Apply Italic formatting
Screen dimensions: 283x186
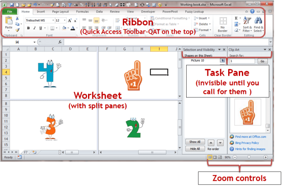(x=34, y=28)
